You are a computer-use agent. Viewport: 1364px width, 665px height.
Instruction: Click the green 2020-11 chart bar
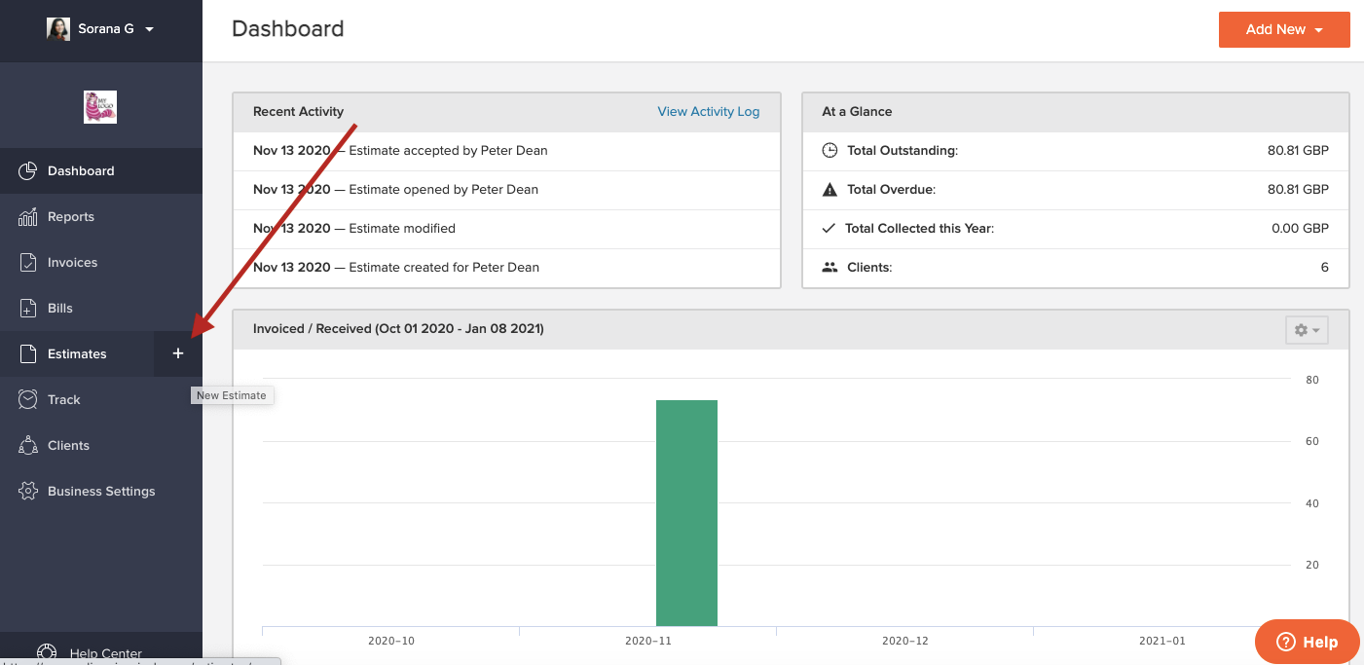point(686,513)
